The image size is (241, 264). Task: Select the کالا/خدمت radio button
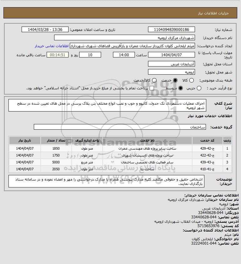pyautogui.click(x=154, y=81)
